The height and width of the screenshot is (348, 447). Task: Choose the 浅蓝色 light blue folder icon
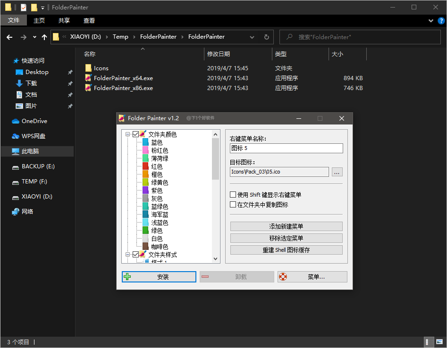coord(145,223)
